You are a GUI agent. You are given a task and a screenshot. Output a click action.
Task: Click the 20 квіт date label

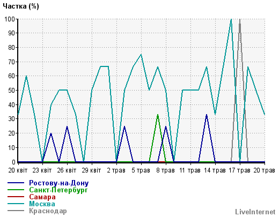[x=18, y=170]
